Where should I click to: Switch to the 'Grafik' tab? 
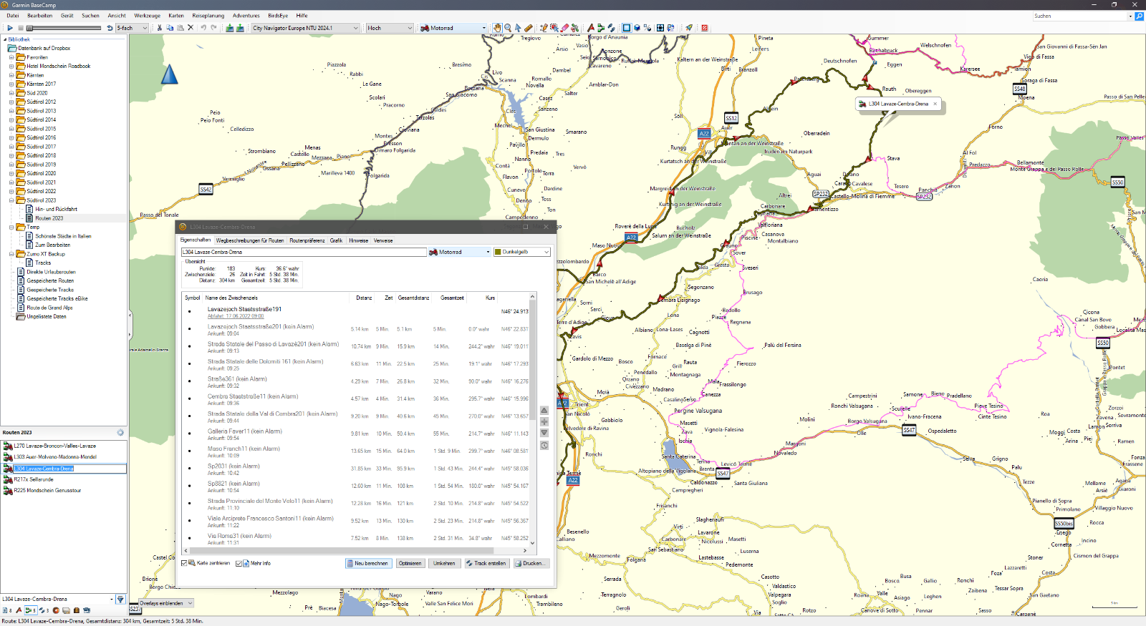coord(336,240)
